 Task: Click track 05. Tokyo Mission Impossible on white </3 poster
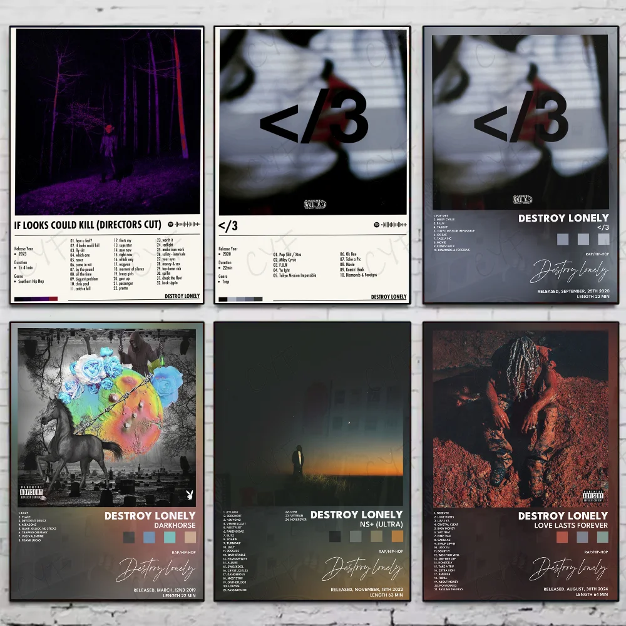click(295, 275)
